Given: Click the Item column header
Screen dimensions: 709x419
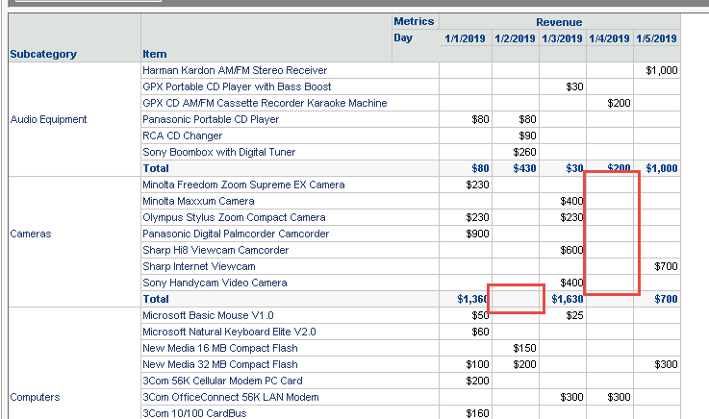Looking at the screenshot, I should pos(155,54).
